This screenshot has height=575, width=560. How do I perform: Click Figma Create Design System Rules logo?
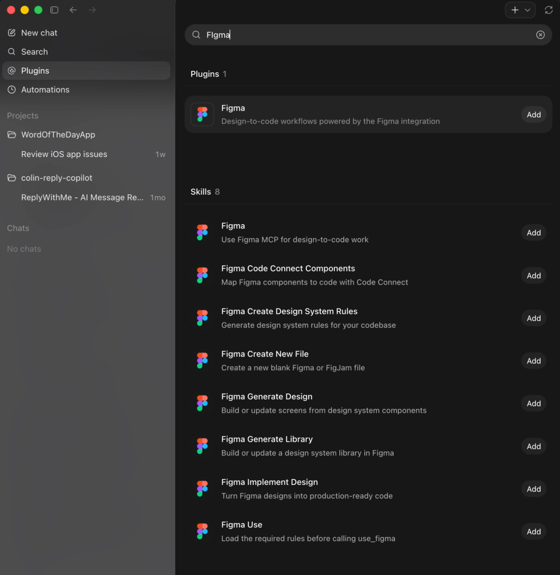coord(202,318)
